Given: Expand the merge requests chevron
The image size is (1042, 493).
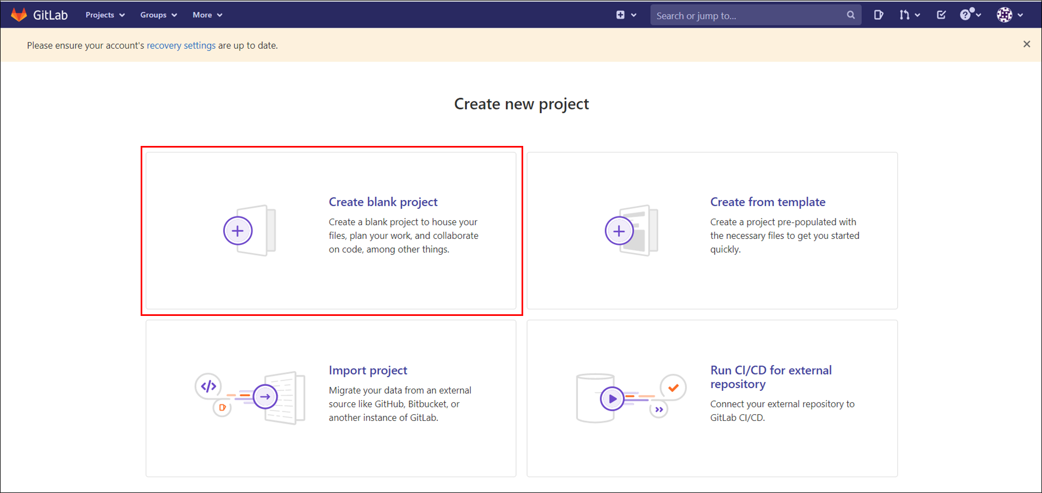Looking at the screenshot, I should [x=916, y=15].
